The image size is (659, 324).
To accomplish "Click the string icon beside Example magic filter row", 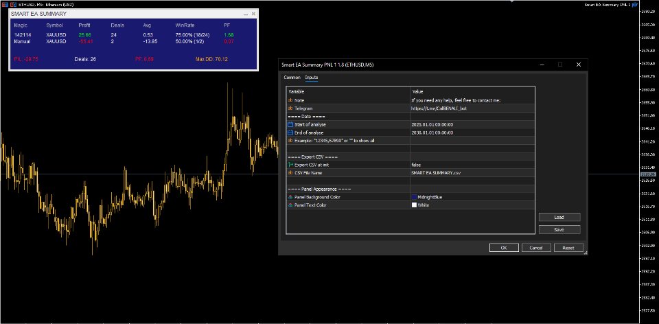I will click(290, 141).
